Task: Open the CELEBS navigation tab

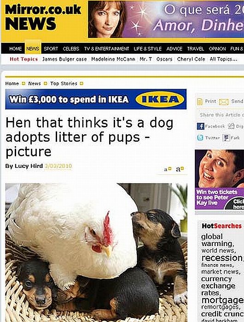Action: 71,49
